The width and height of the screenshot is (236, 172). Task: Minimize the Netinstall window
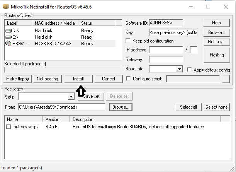191,7
